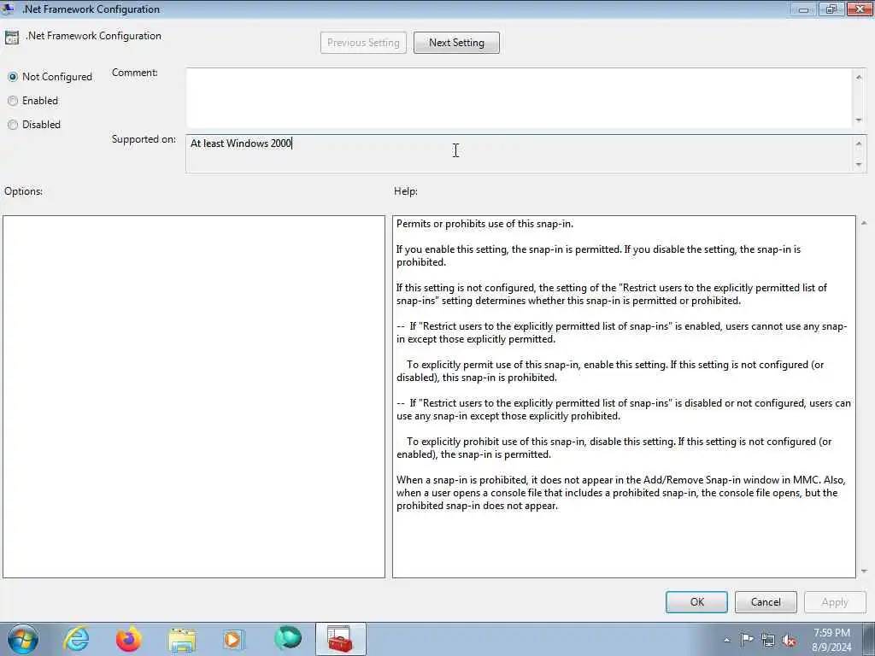Viewport: 875px width, 656px height.
Task: Click inside the Comment text box
Action: [519, 97]
